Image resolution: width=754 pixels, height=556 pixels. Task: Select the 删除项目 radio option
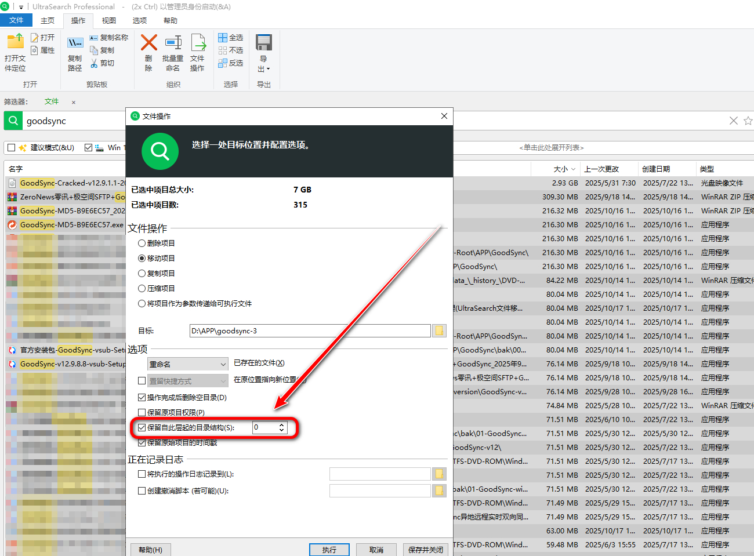click(x=142, y=243)
